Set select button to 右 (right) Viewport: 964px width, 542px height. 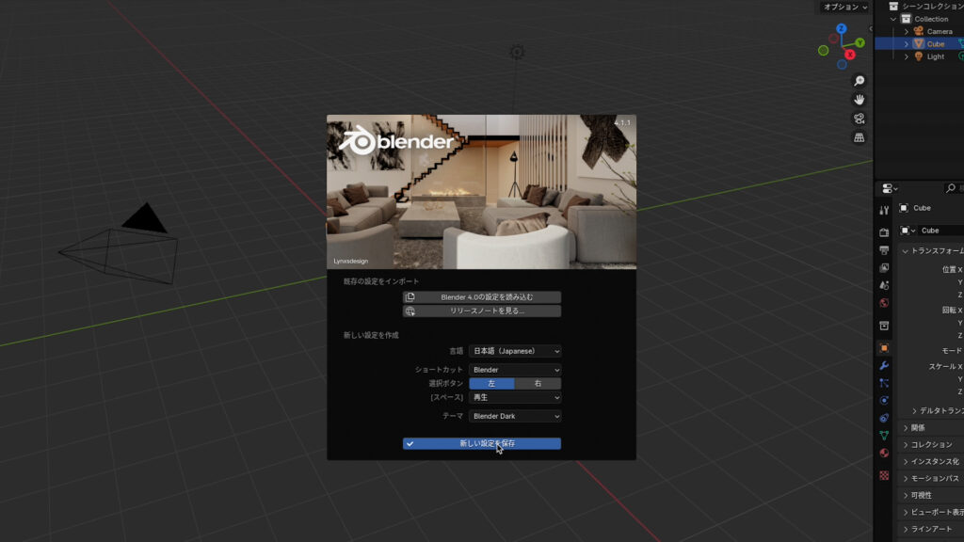click(x=538, y=384)
